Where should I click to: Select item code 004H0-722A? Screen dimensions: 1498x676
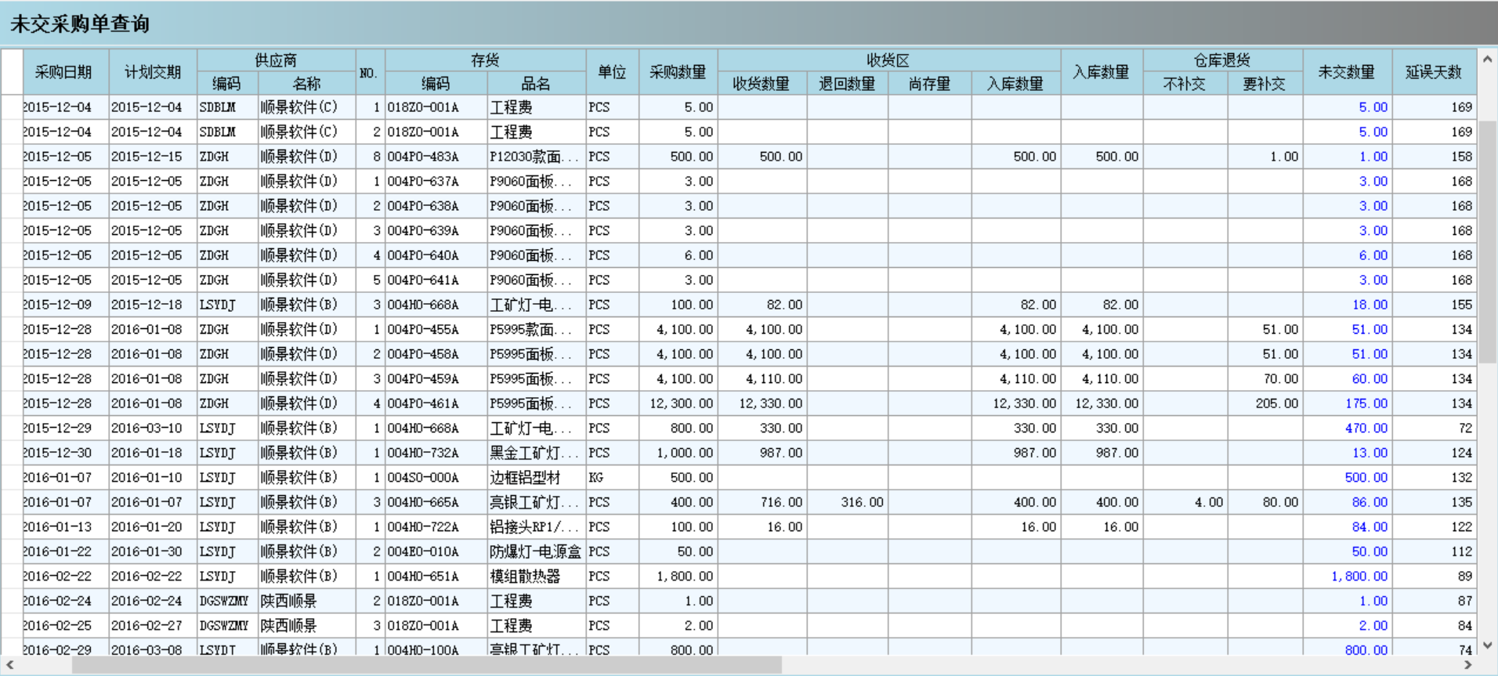(x=436, y=527)
